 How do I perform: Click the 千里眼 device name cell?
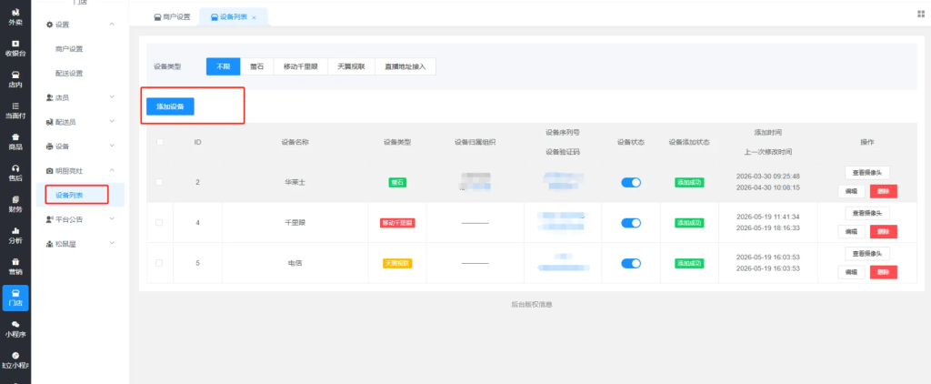295,223
